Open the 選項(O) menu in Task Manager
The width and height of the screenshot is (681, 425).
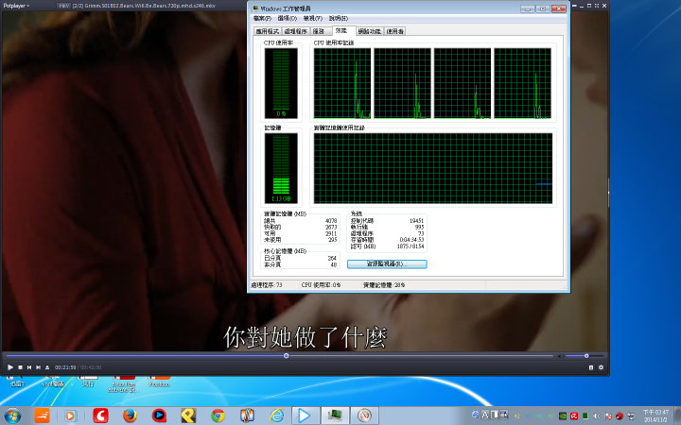tap(288, 18)
